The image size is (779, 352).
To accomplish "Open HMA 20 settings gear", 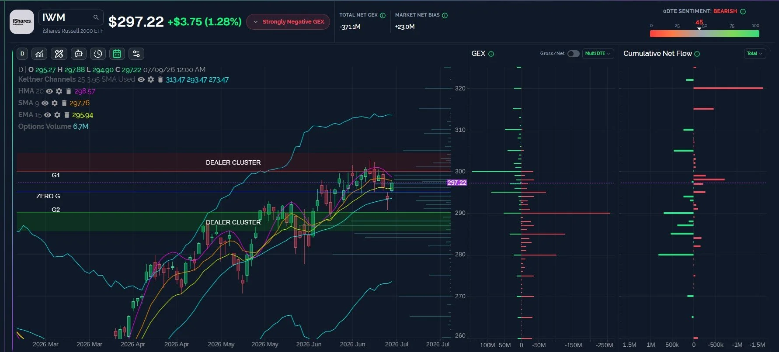I will [x=59, y=91].
